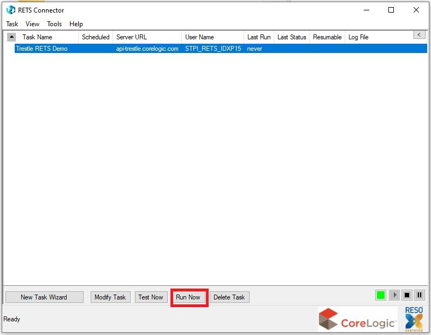
Task: Launch the New Task Wizard
Action: point(44,297)
